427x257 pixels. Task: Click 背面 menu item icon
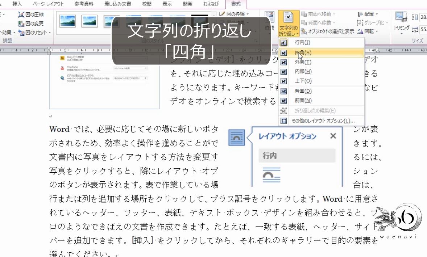click(x=283, y=91)
